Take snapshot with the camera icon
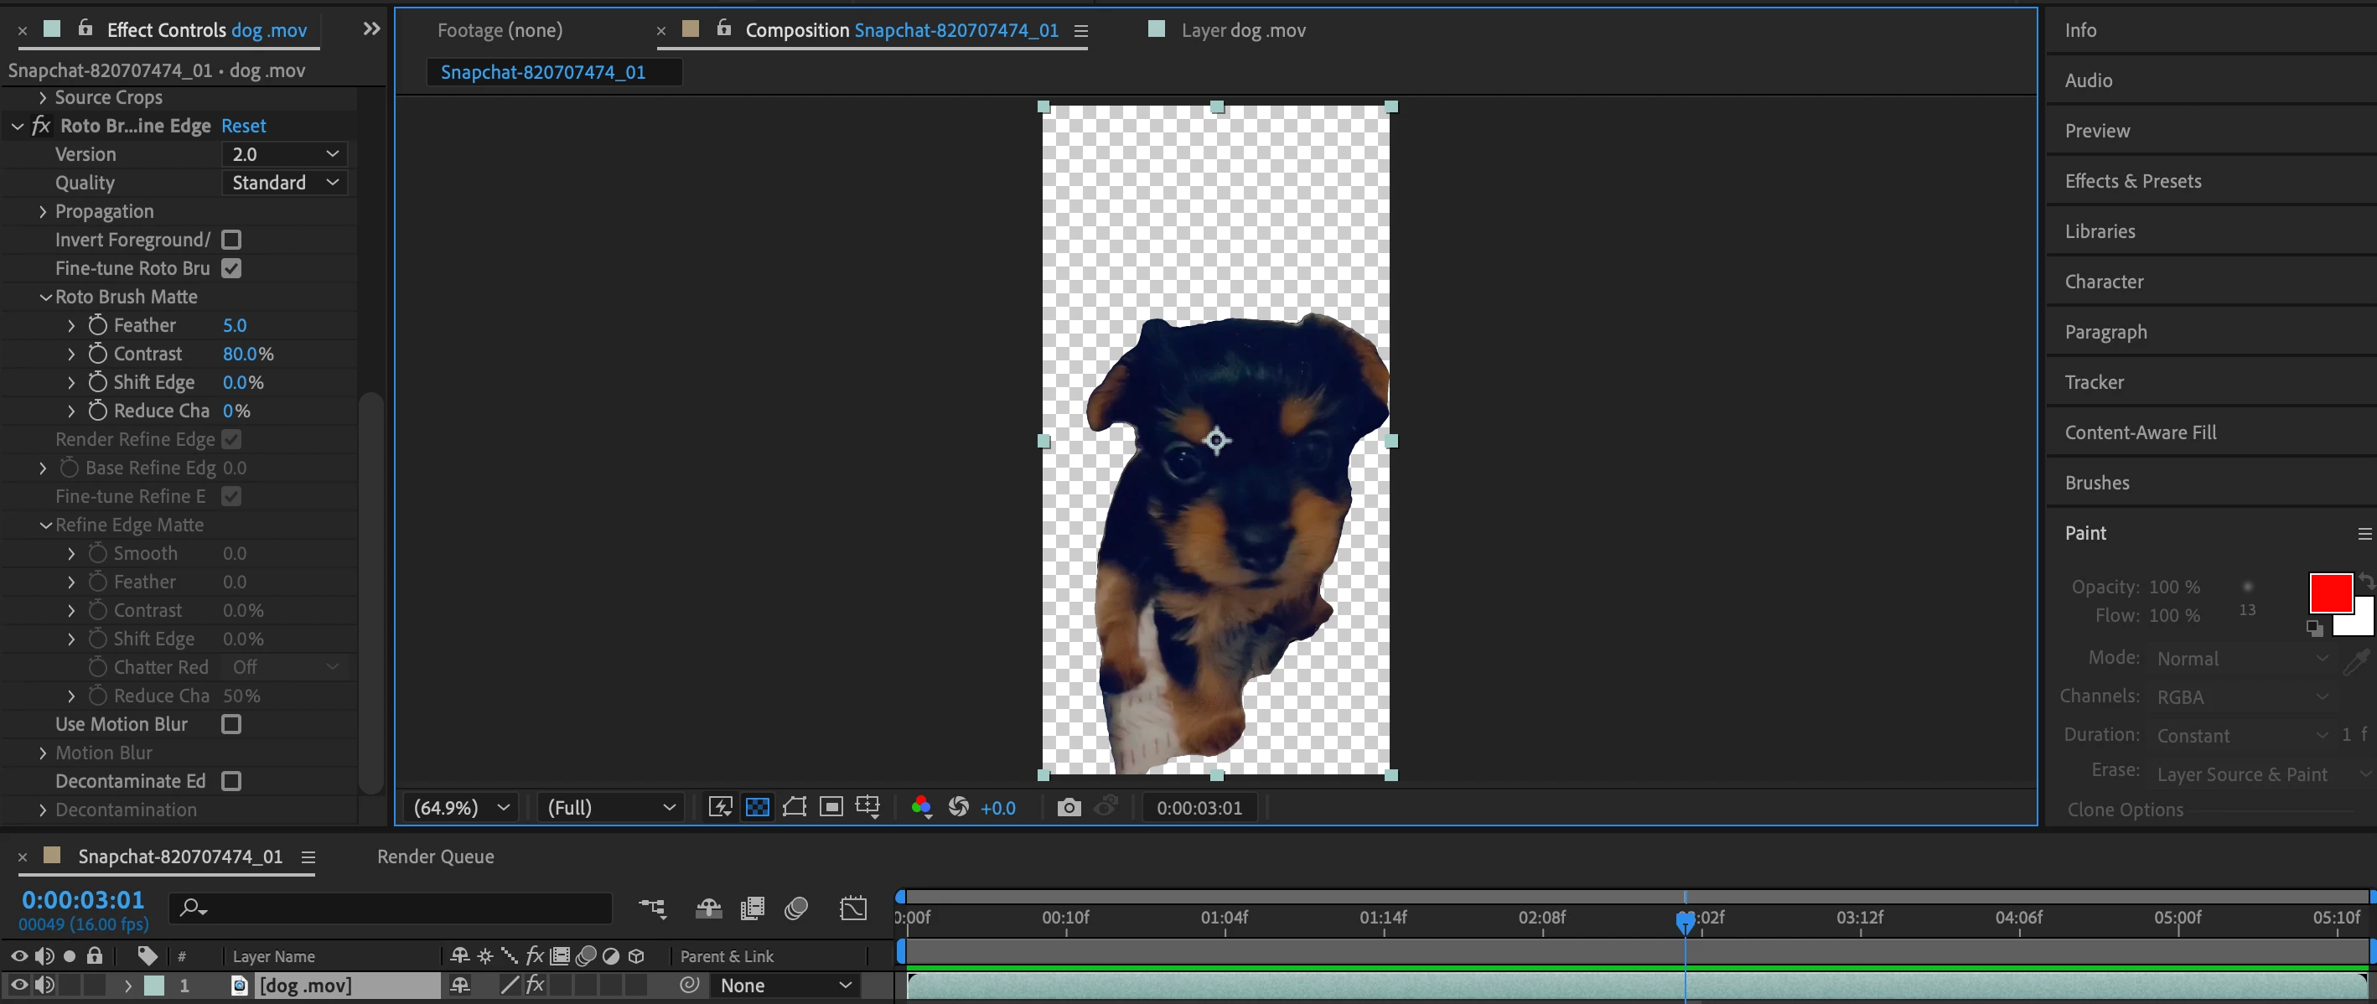Viewport: 2377px width, 1004px height. coord(1069,807)
